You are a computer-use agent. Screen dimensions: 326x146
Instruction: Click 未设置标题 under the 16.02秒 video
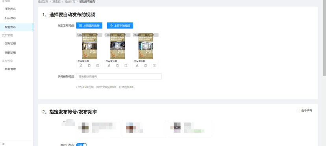tap(83, 61)
